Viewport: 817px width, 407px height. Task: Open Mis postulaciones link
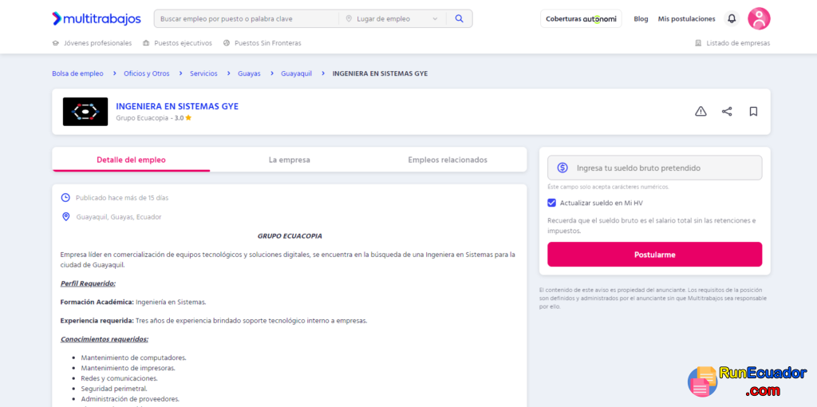[686, 19]
